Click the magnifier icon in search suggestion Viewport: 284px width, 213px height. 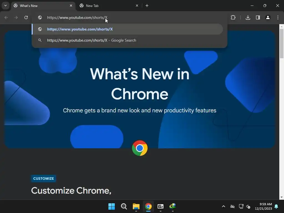[40, 40]
